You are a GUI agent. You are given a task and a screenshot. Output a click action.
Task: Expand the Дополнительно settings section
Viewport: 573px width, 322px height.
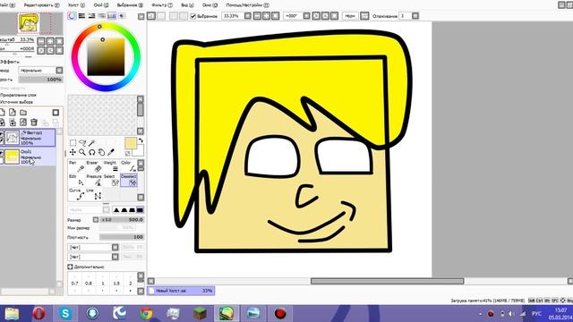pyautogui.click(x=70, y=267)
